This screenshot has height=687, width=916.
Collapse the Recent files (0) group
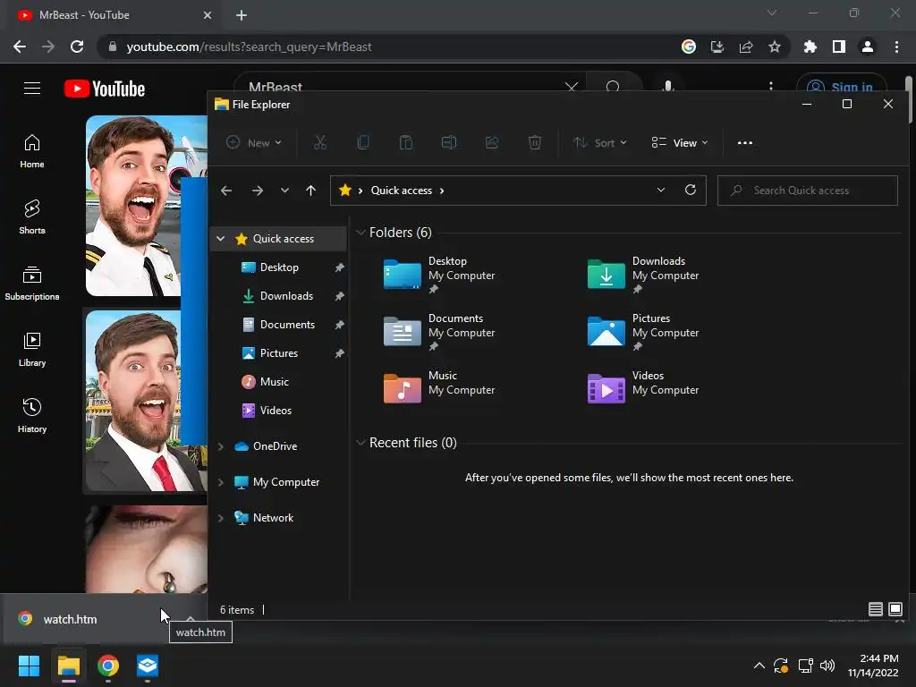(x=360, y=442)
